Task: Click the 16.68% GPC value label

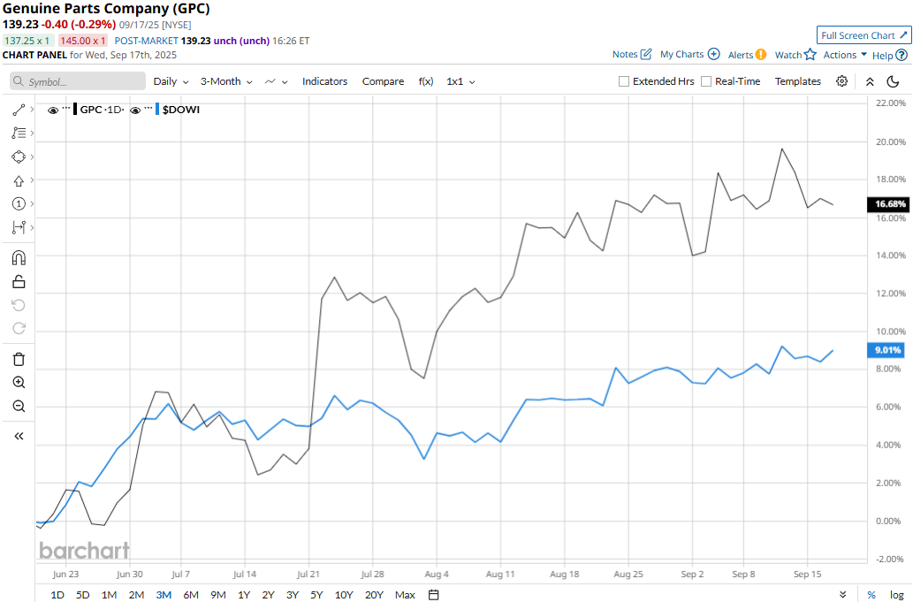Action: pos(890,204)
